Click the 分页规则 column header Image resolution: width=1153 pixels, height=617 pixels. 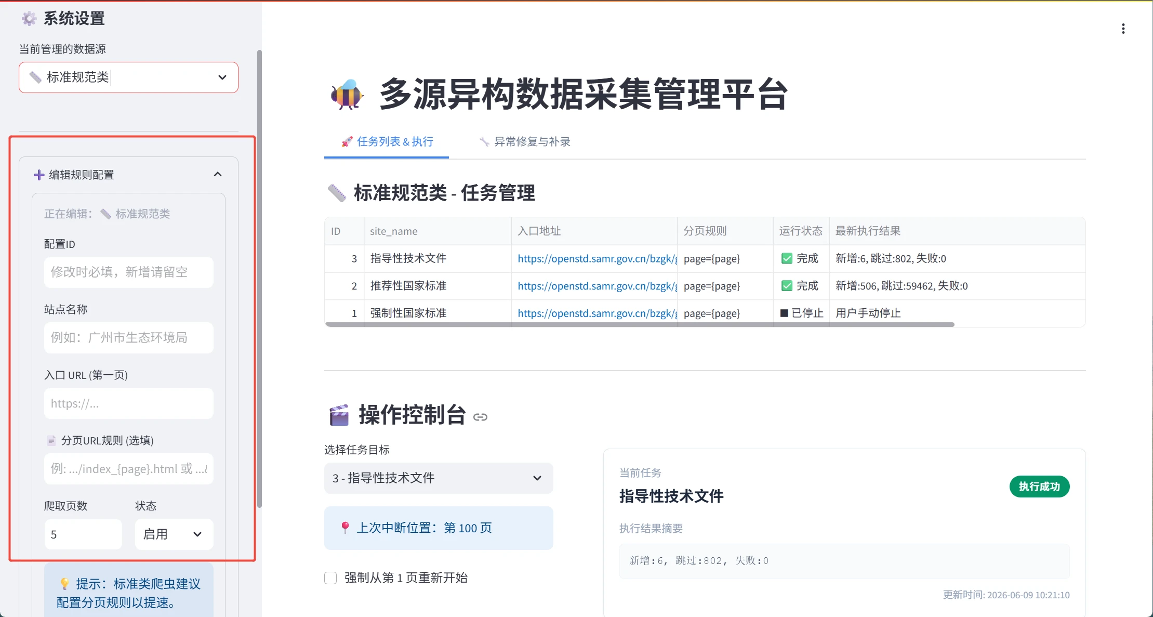click(x=725, y=231)
